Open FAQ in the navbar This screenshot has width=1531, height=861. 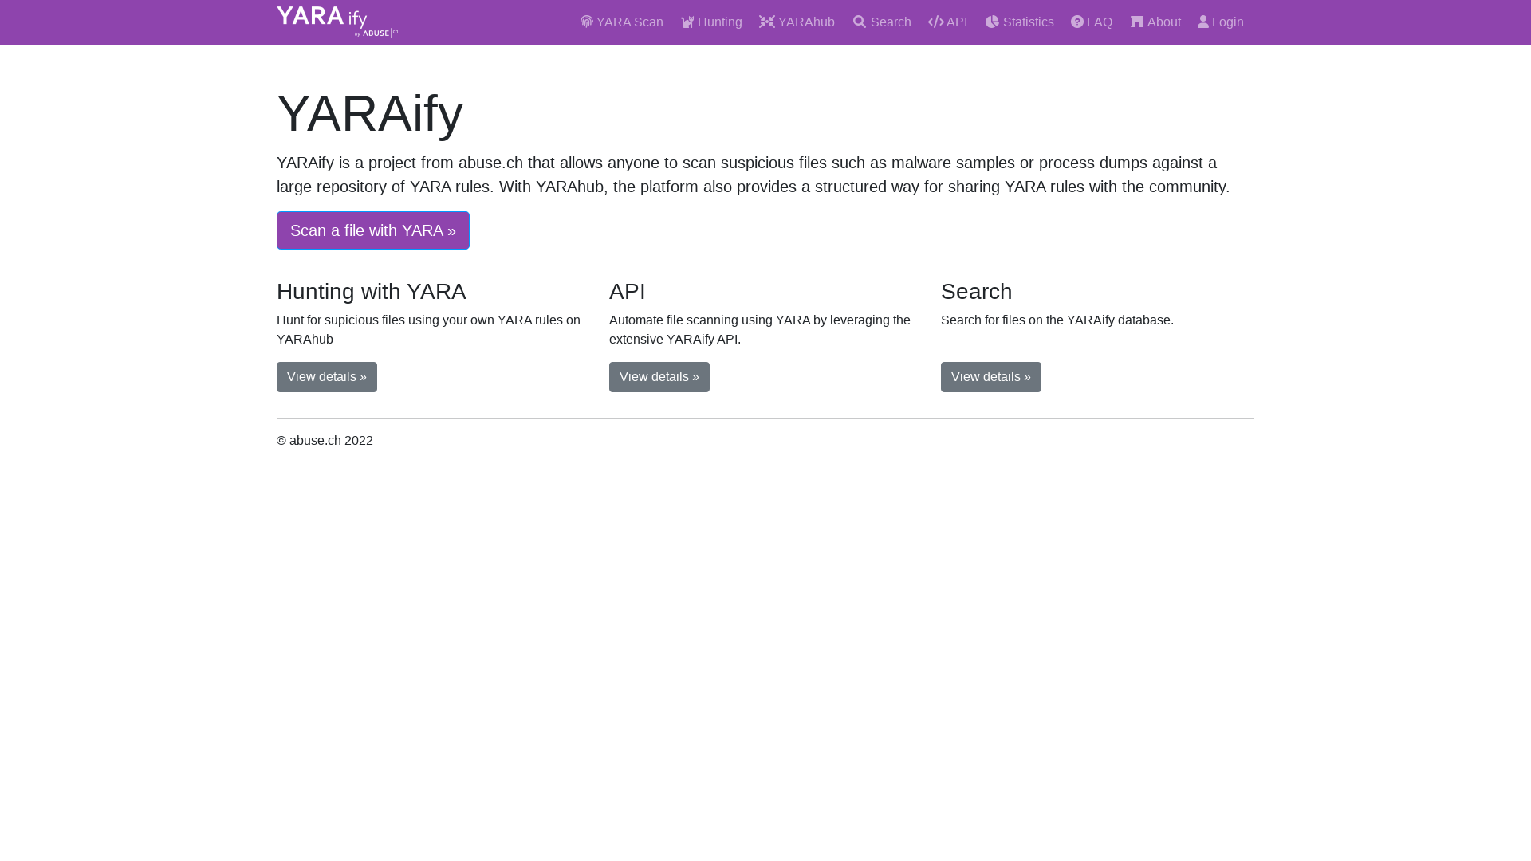[1092, 22]
